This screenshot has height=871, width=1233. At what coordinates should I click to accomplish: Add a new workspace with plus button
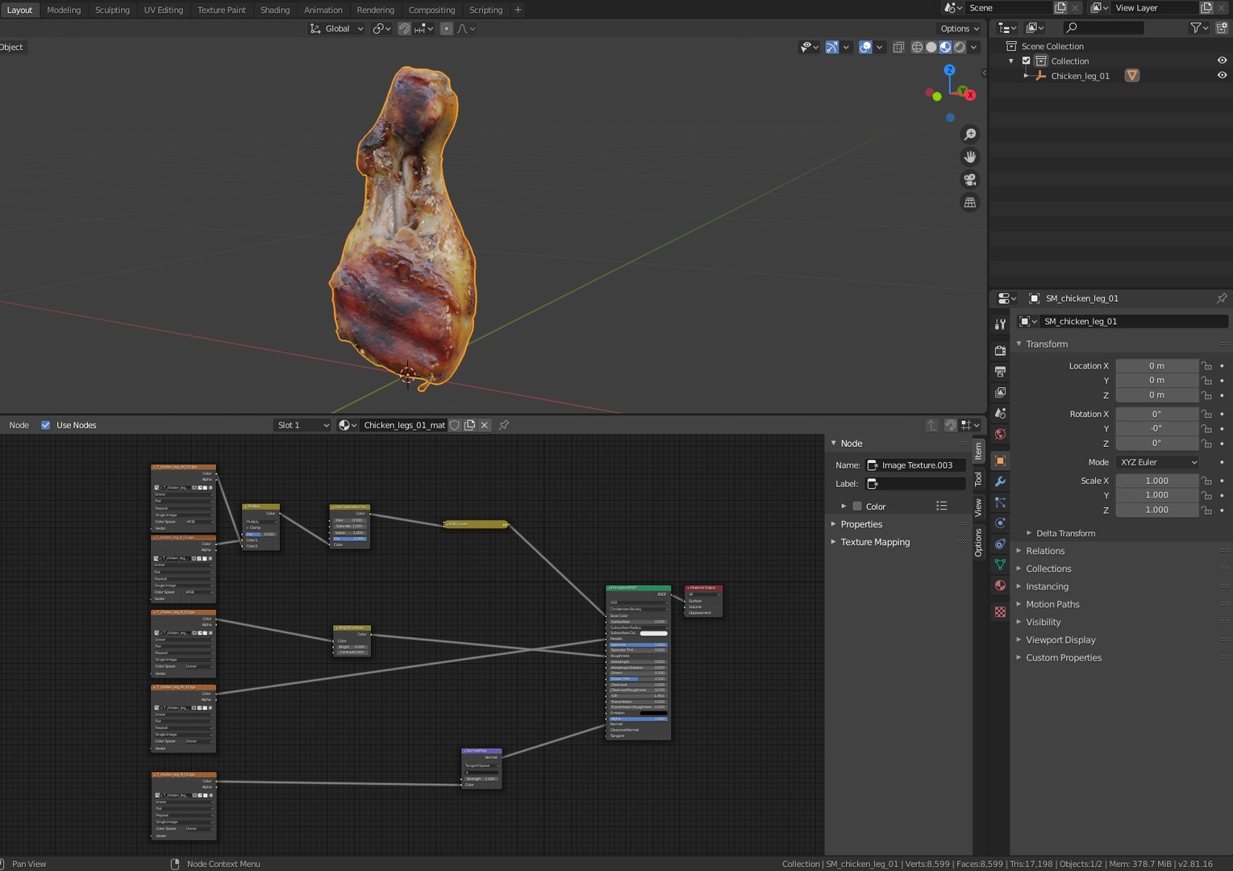tap(518, 10)
